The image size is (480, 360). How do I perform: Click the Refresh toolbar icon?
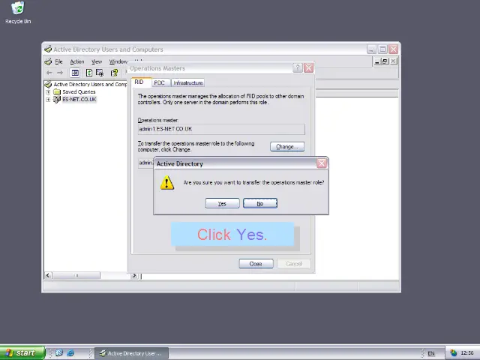pos(89,73)
